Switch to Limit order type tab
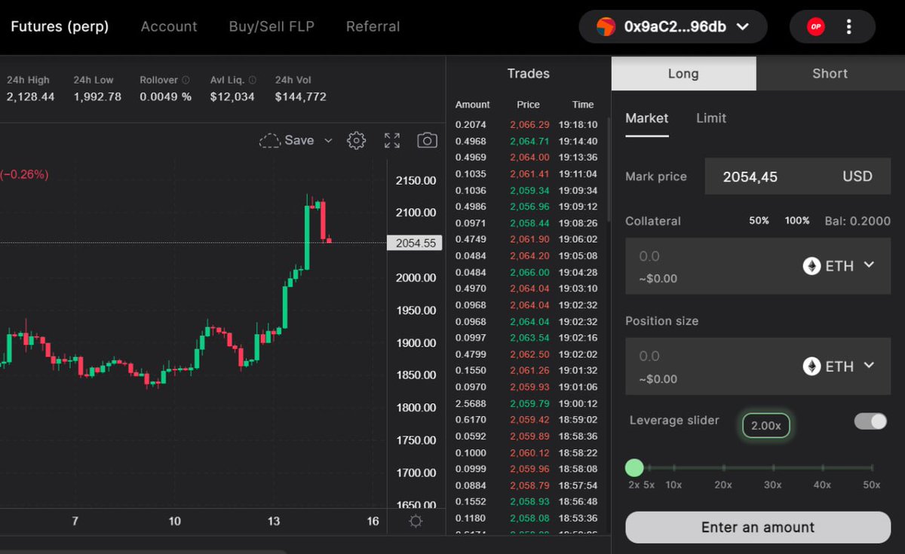The width and height of the screenshot is (905, 554). (x=711, y=118)
